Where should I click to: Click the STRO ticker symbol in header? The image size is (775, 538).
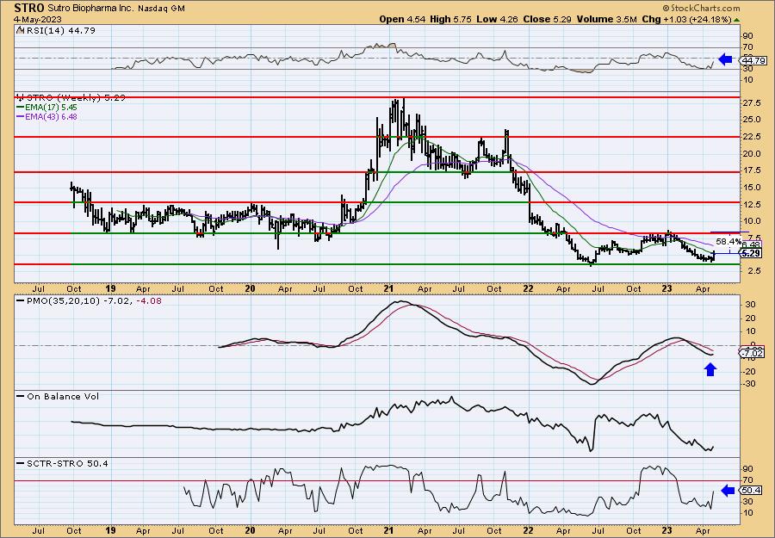coord(29,8)
